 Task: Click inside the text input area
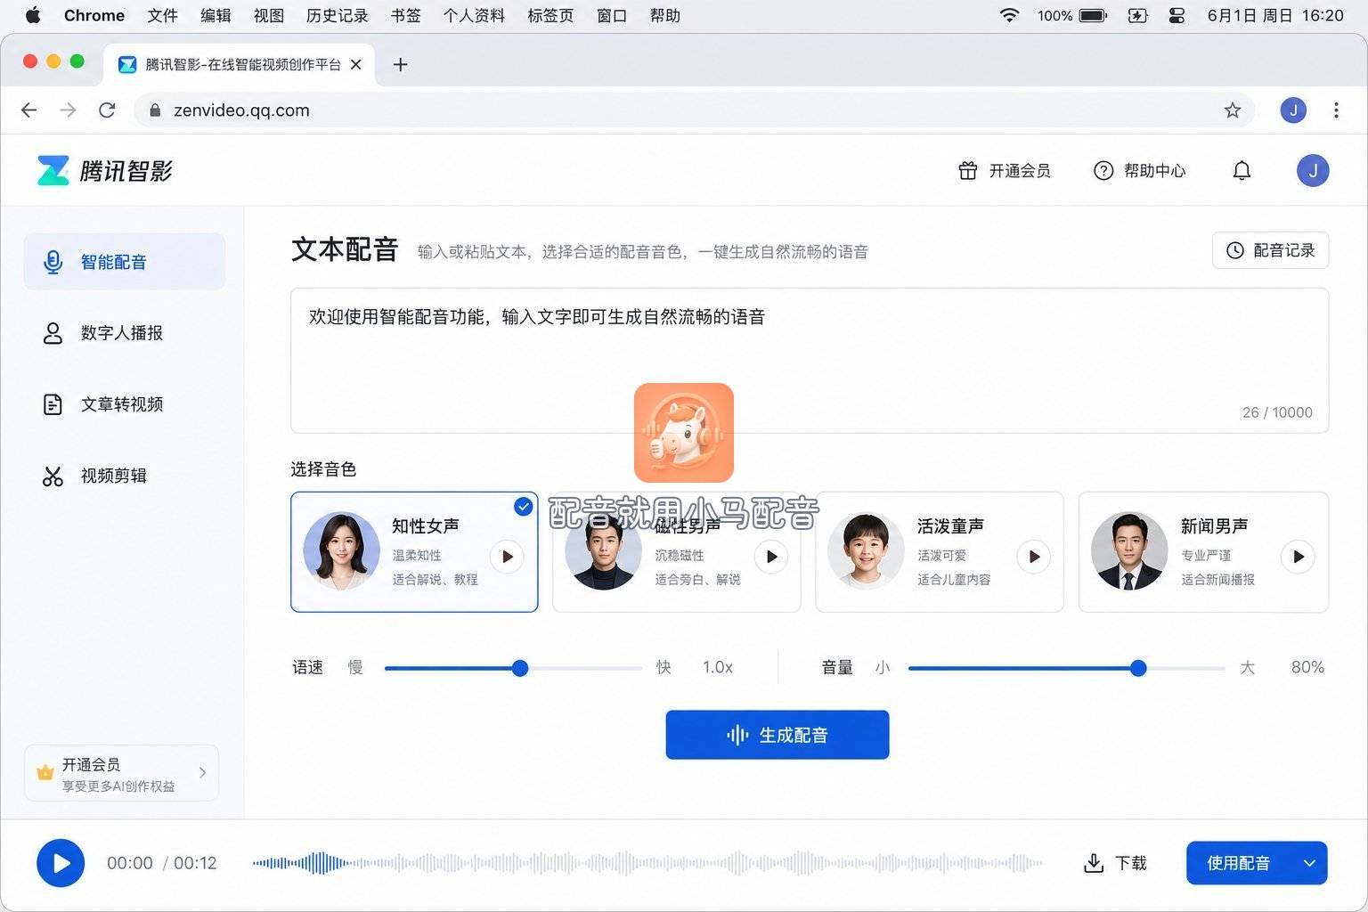click(810, 360)
